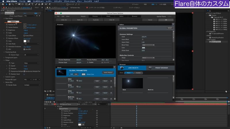Click the Scale stopwatch in timeline properties

[x=62, y=118]
